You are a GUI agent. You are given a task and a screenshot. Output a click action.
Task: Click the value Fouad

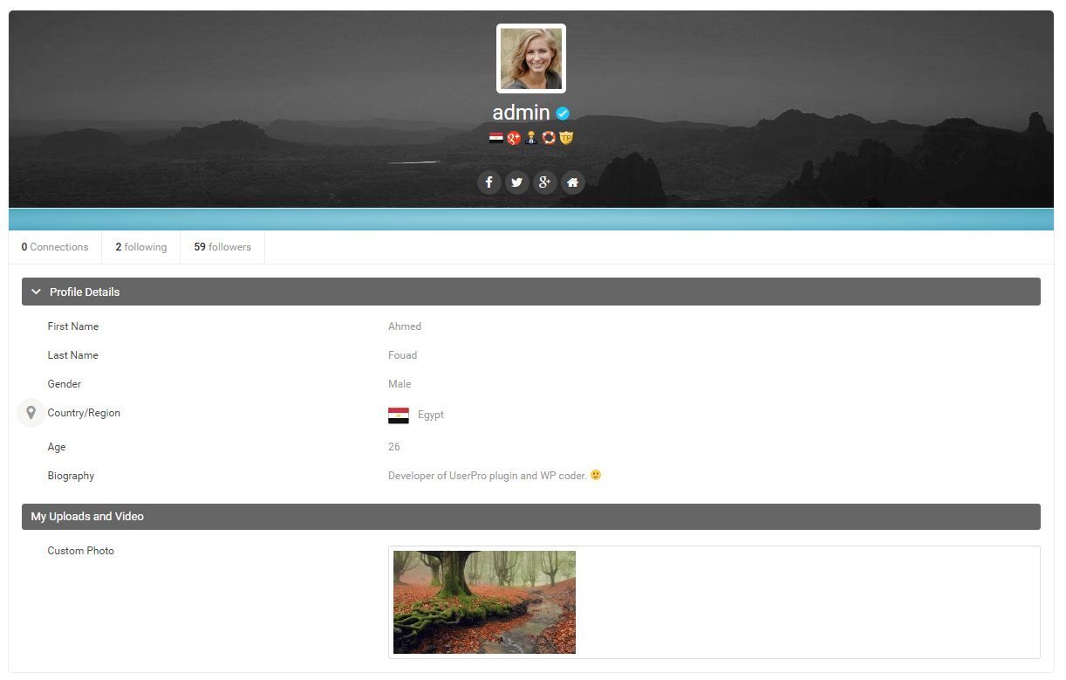pos(402,355)
